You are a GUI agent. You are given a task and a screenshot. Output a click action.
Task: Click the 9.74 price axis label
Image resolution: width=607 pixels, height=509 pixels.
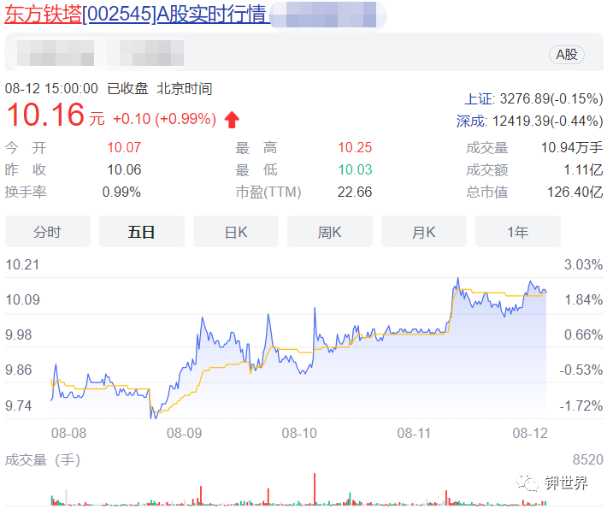click(x=19, y=406)
